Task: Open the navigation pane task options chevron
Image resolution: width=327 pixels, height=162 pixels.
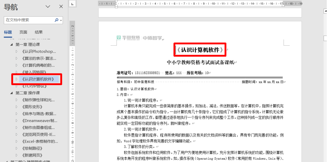Action: coord(48,7)
